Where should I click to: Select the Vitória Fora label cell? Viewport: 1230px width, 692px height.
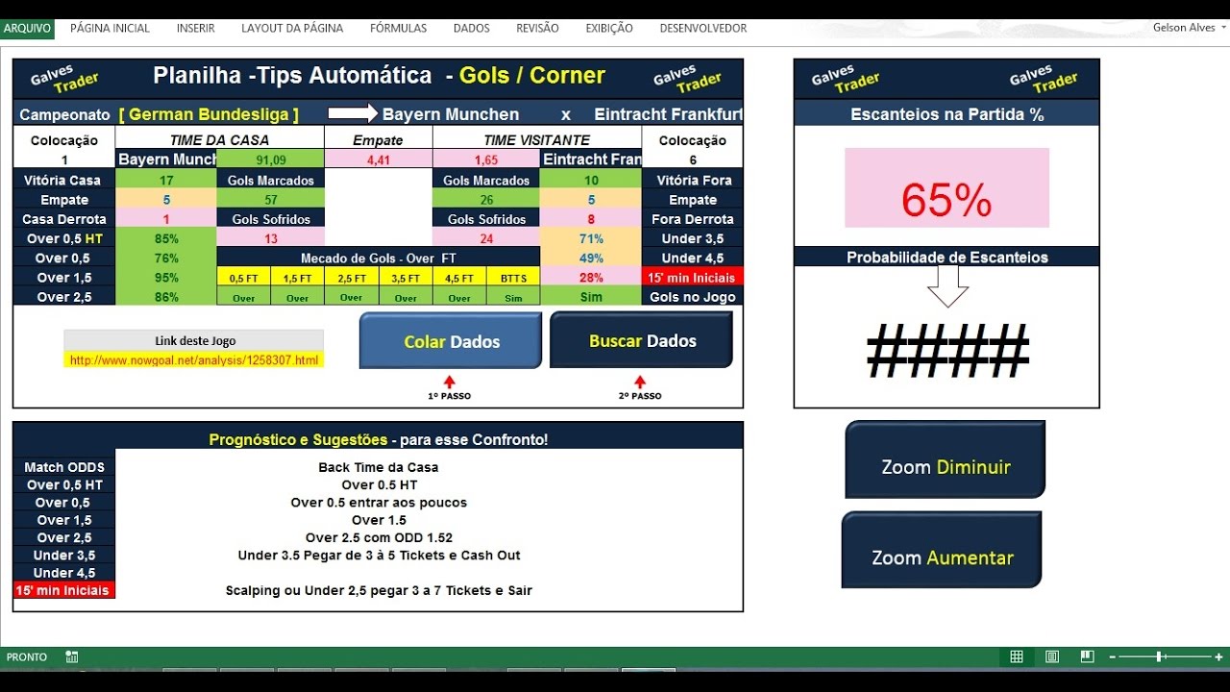click(693, 180)
